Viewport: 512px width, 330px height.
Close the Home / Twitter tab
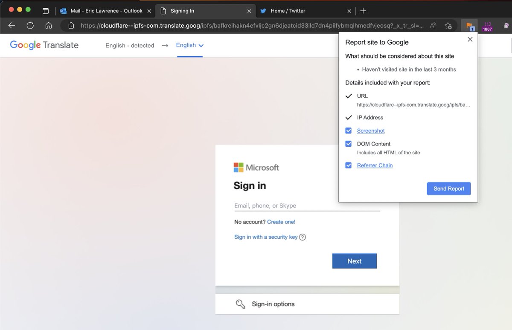point(349,11)
